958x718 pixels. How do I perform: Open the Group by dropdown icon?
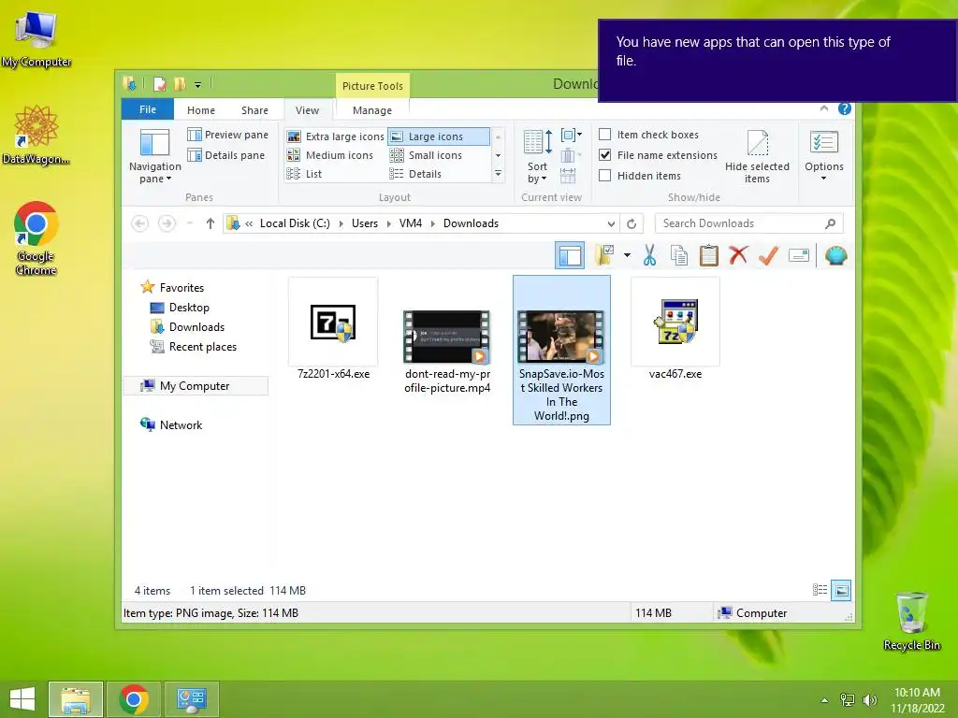point(572,135)
